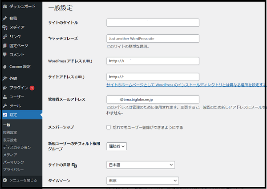Open the 日本語 site language dropdown
The height and width of the screenshot is (189, 267).
point(141,165)
